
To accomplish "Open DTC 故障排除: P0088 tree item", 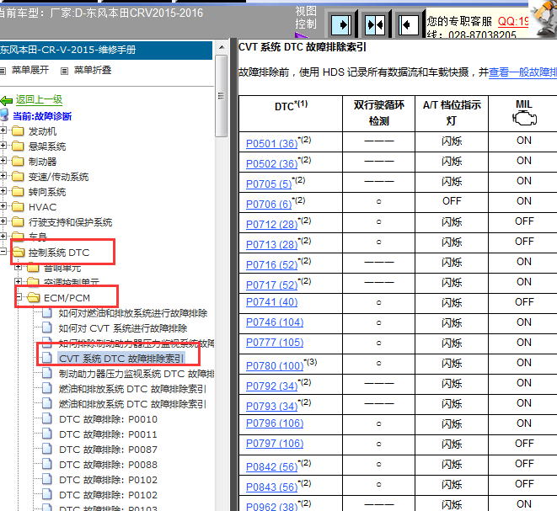I will 108,465.
